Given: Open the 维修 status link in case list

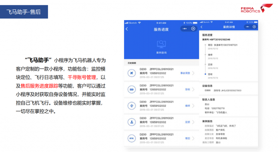Looking at the screenshot, I should 188,106.
